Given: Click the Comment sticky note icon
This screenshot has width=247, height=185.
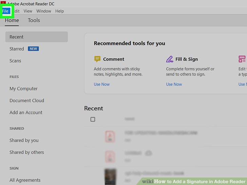Looking at the screenshot, I should tap(97, 59).
